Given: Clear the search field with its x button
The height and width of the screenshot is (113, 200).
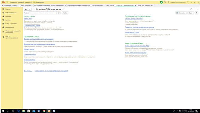Looking at the screenshot, I should (60, 13).
